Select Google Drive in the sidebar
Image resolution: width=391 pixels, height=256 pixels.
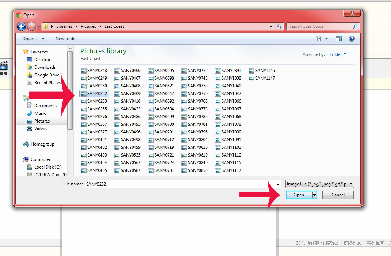pos(46,75)
